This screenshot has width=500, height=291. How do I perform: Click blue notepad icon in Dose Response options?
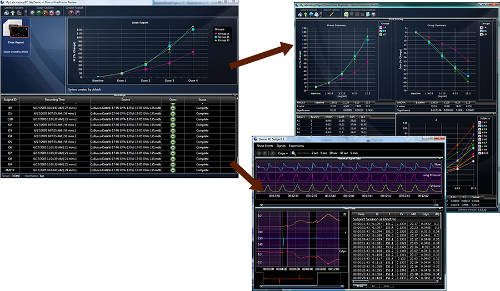[x=368, y=14]
